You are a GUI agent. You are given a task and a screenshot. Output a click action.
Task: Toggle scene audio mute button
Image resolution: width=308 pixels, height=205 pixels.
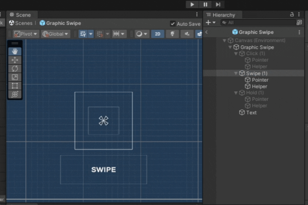187,34
